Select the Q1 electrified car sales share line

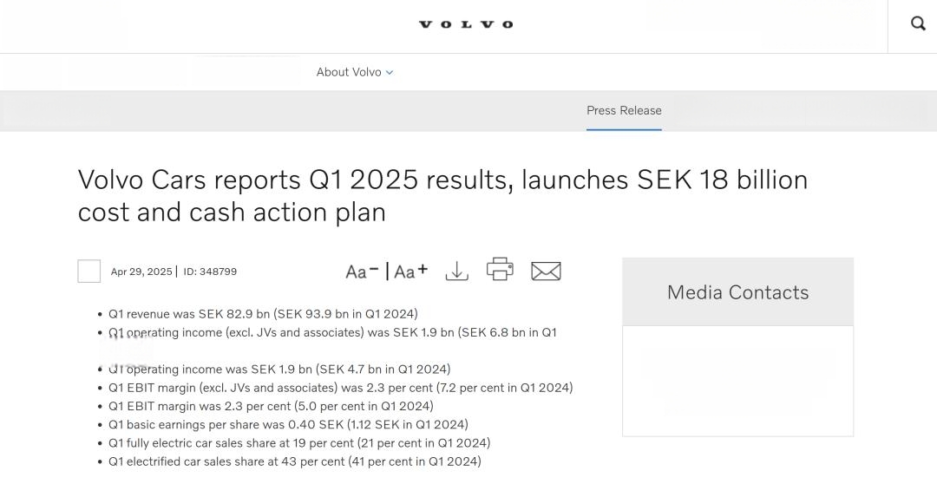[295, 462]
